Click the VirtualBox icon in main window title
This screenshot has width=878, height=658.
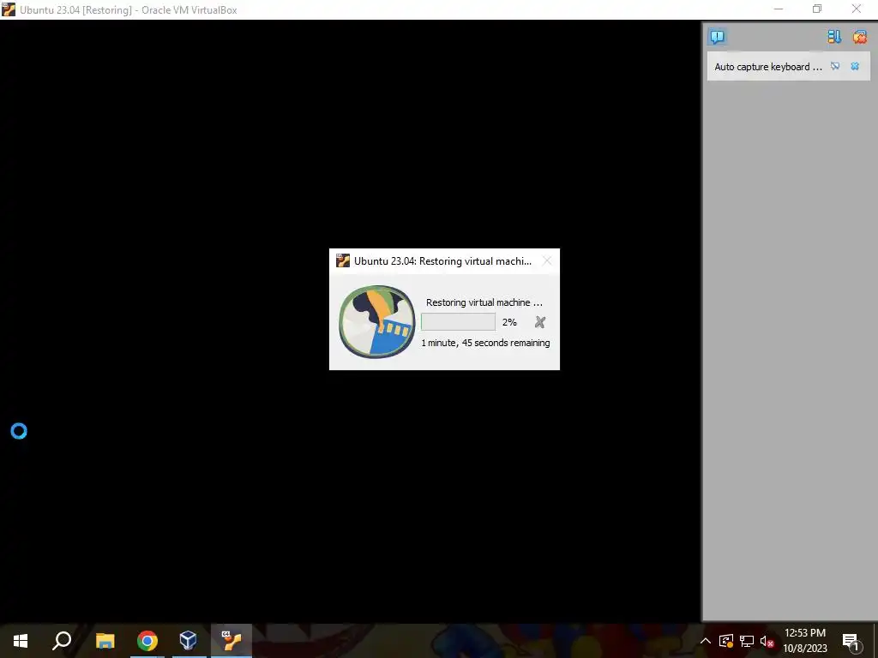click(x=9, y=9)
